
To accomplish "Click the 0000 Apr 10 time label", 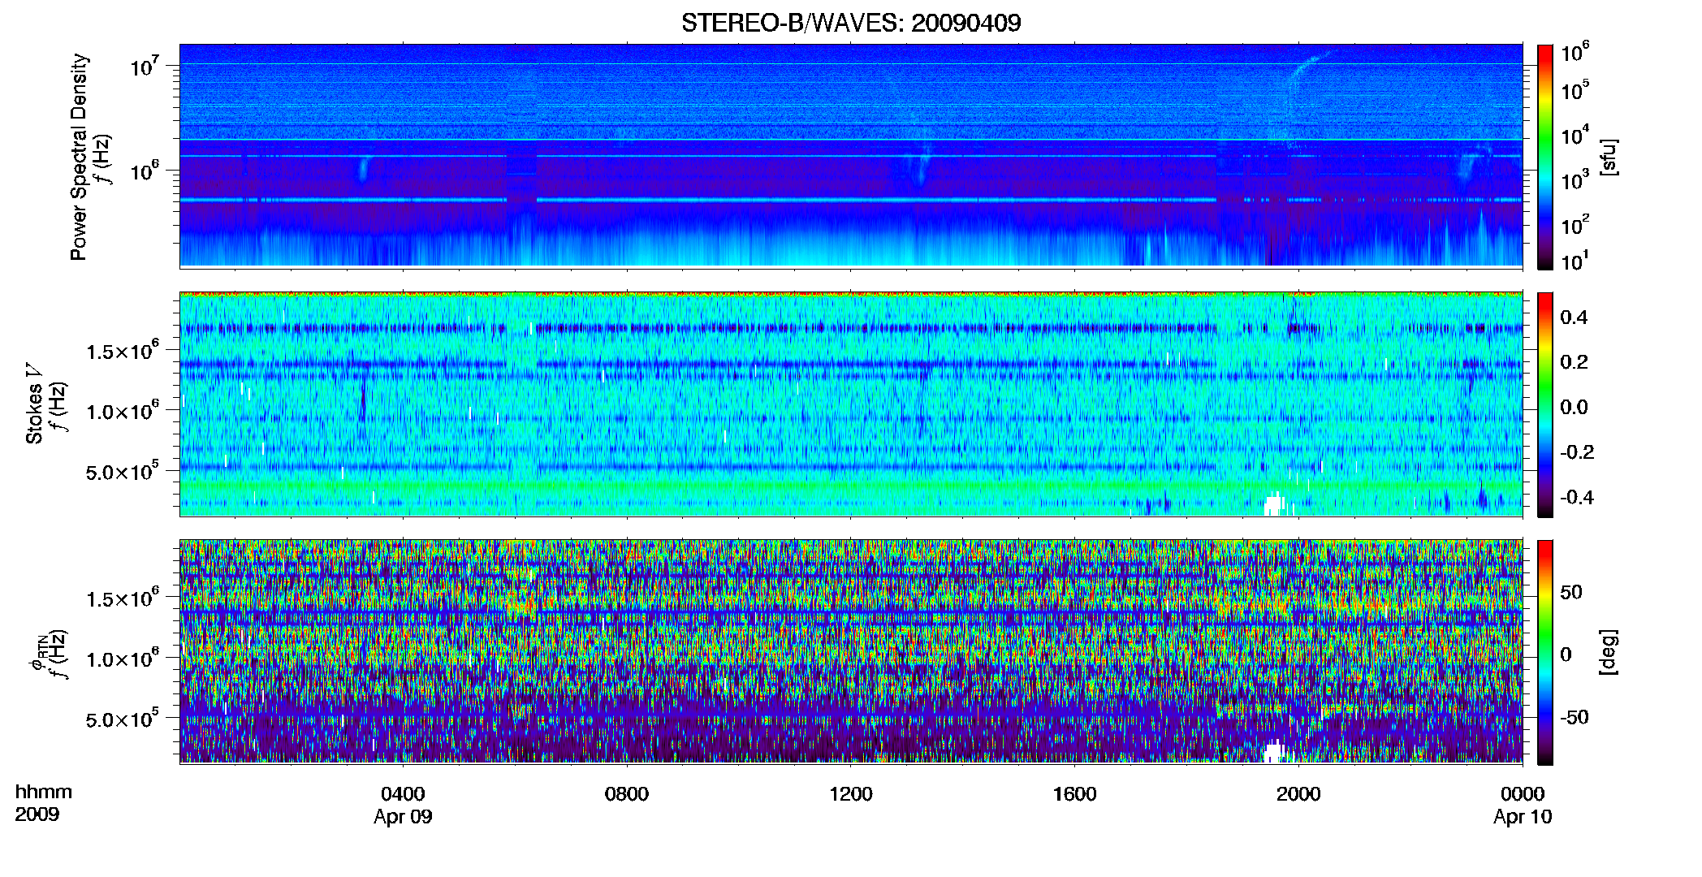I will (1523, 805).
